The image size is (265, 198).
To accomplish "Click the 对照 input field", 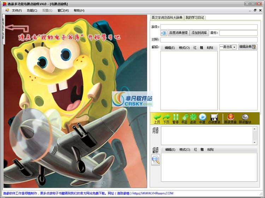I will tap(209, 40).
